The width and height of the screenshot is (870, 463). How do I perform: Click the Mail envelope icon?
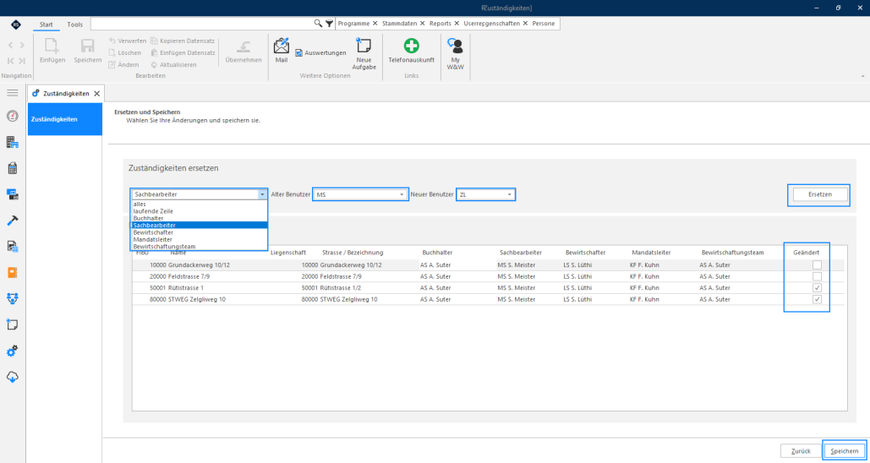282,46
